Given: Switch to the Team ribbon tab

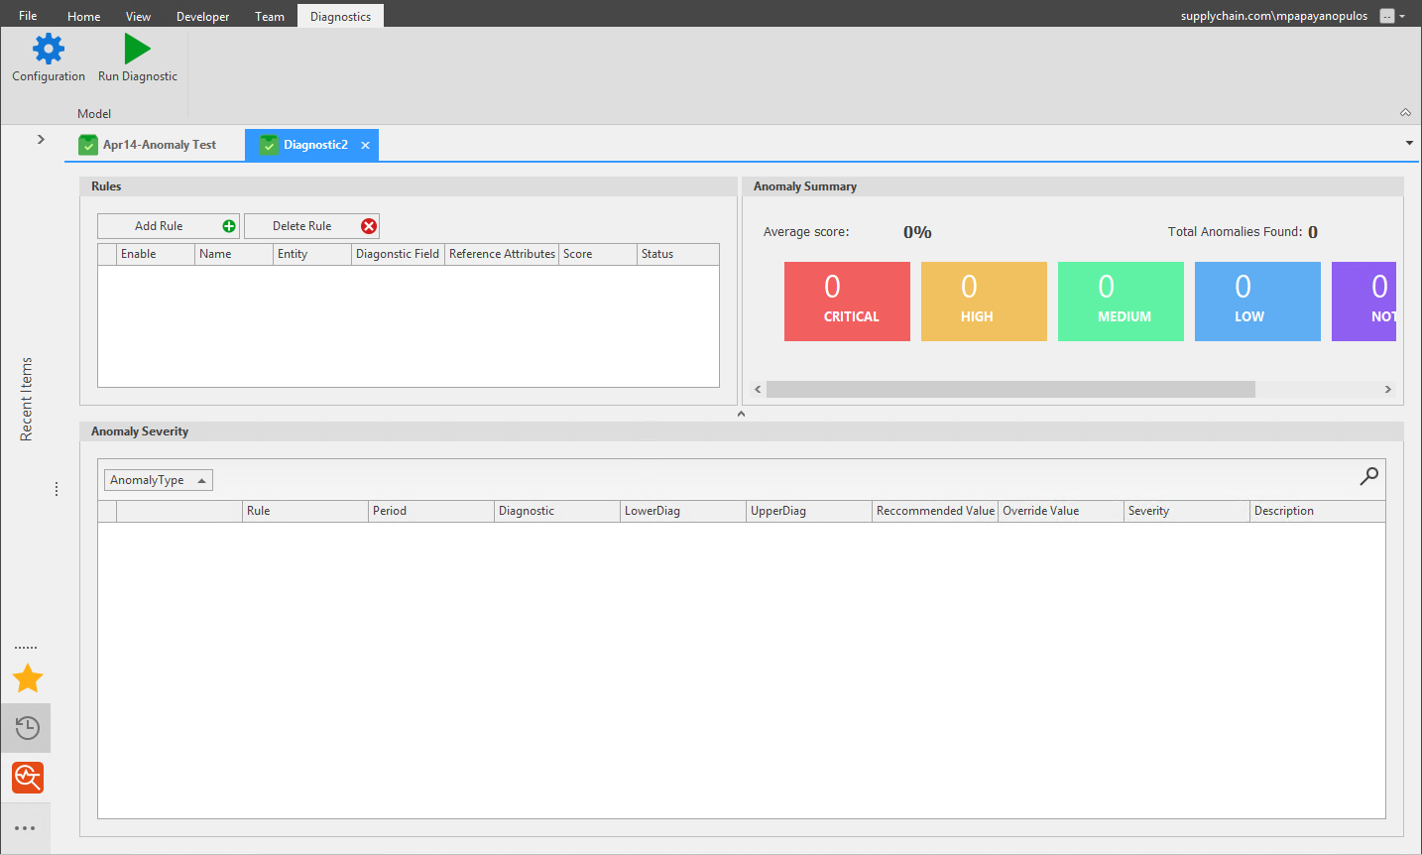Looking at the screenshot, I should [x=269, y=16].
